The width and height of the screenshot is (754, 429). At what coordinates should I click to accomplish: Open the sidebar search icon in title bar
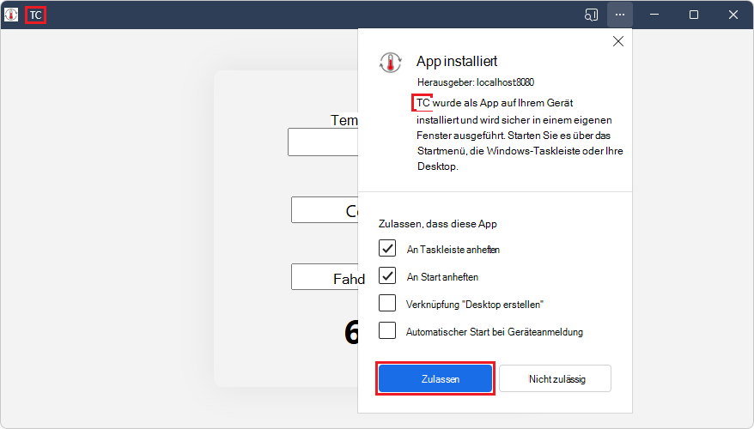[x=591, y=15]
